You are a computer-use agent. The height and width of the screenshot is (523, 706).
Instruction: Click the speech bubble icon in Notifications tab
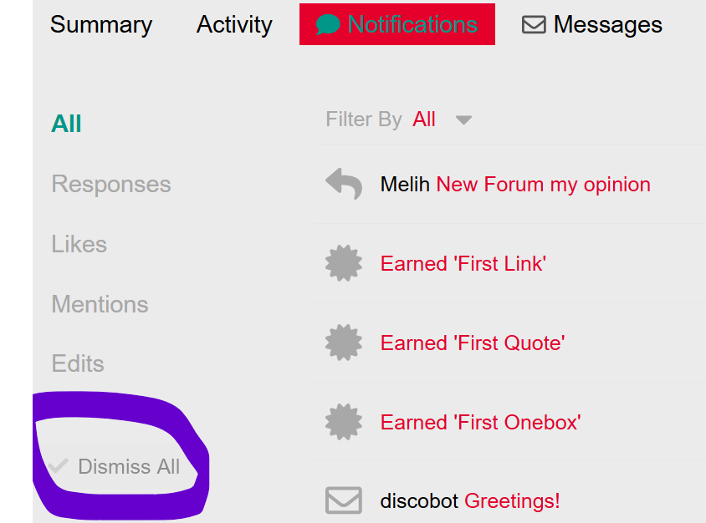328,24
